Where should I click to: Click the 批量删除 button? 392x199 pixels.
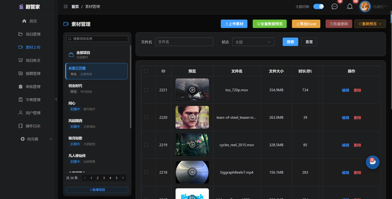coord(339,24)
